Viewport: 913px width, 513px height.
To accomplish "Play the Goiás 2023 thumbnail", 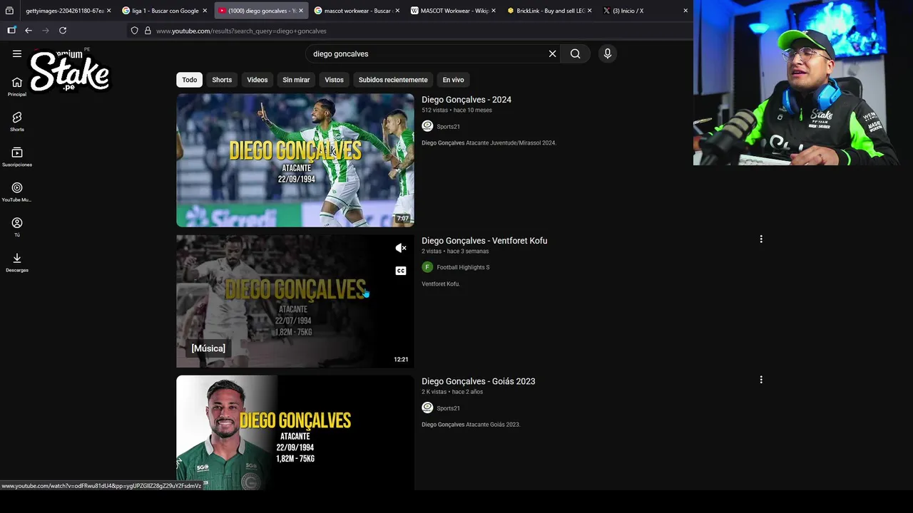I will (295, 432).
